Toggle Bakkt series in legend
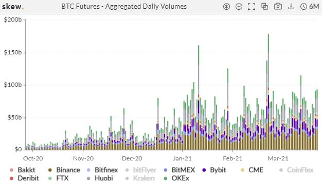322x186 pixels. pos(23,170)
